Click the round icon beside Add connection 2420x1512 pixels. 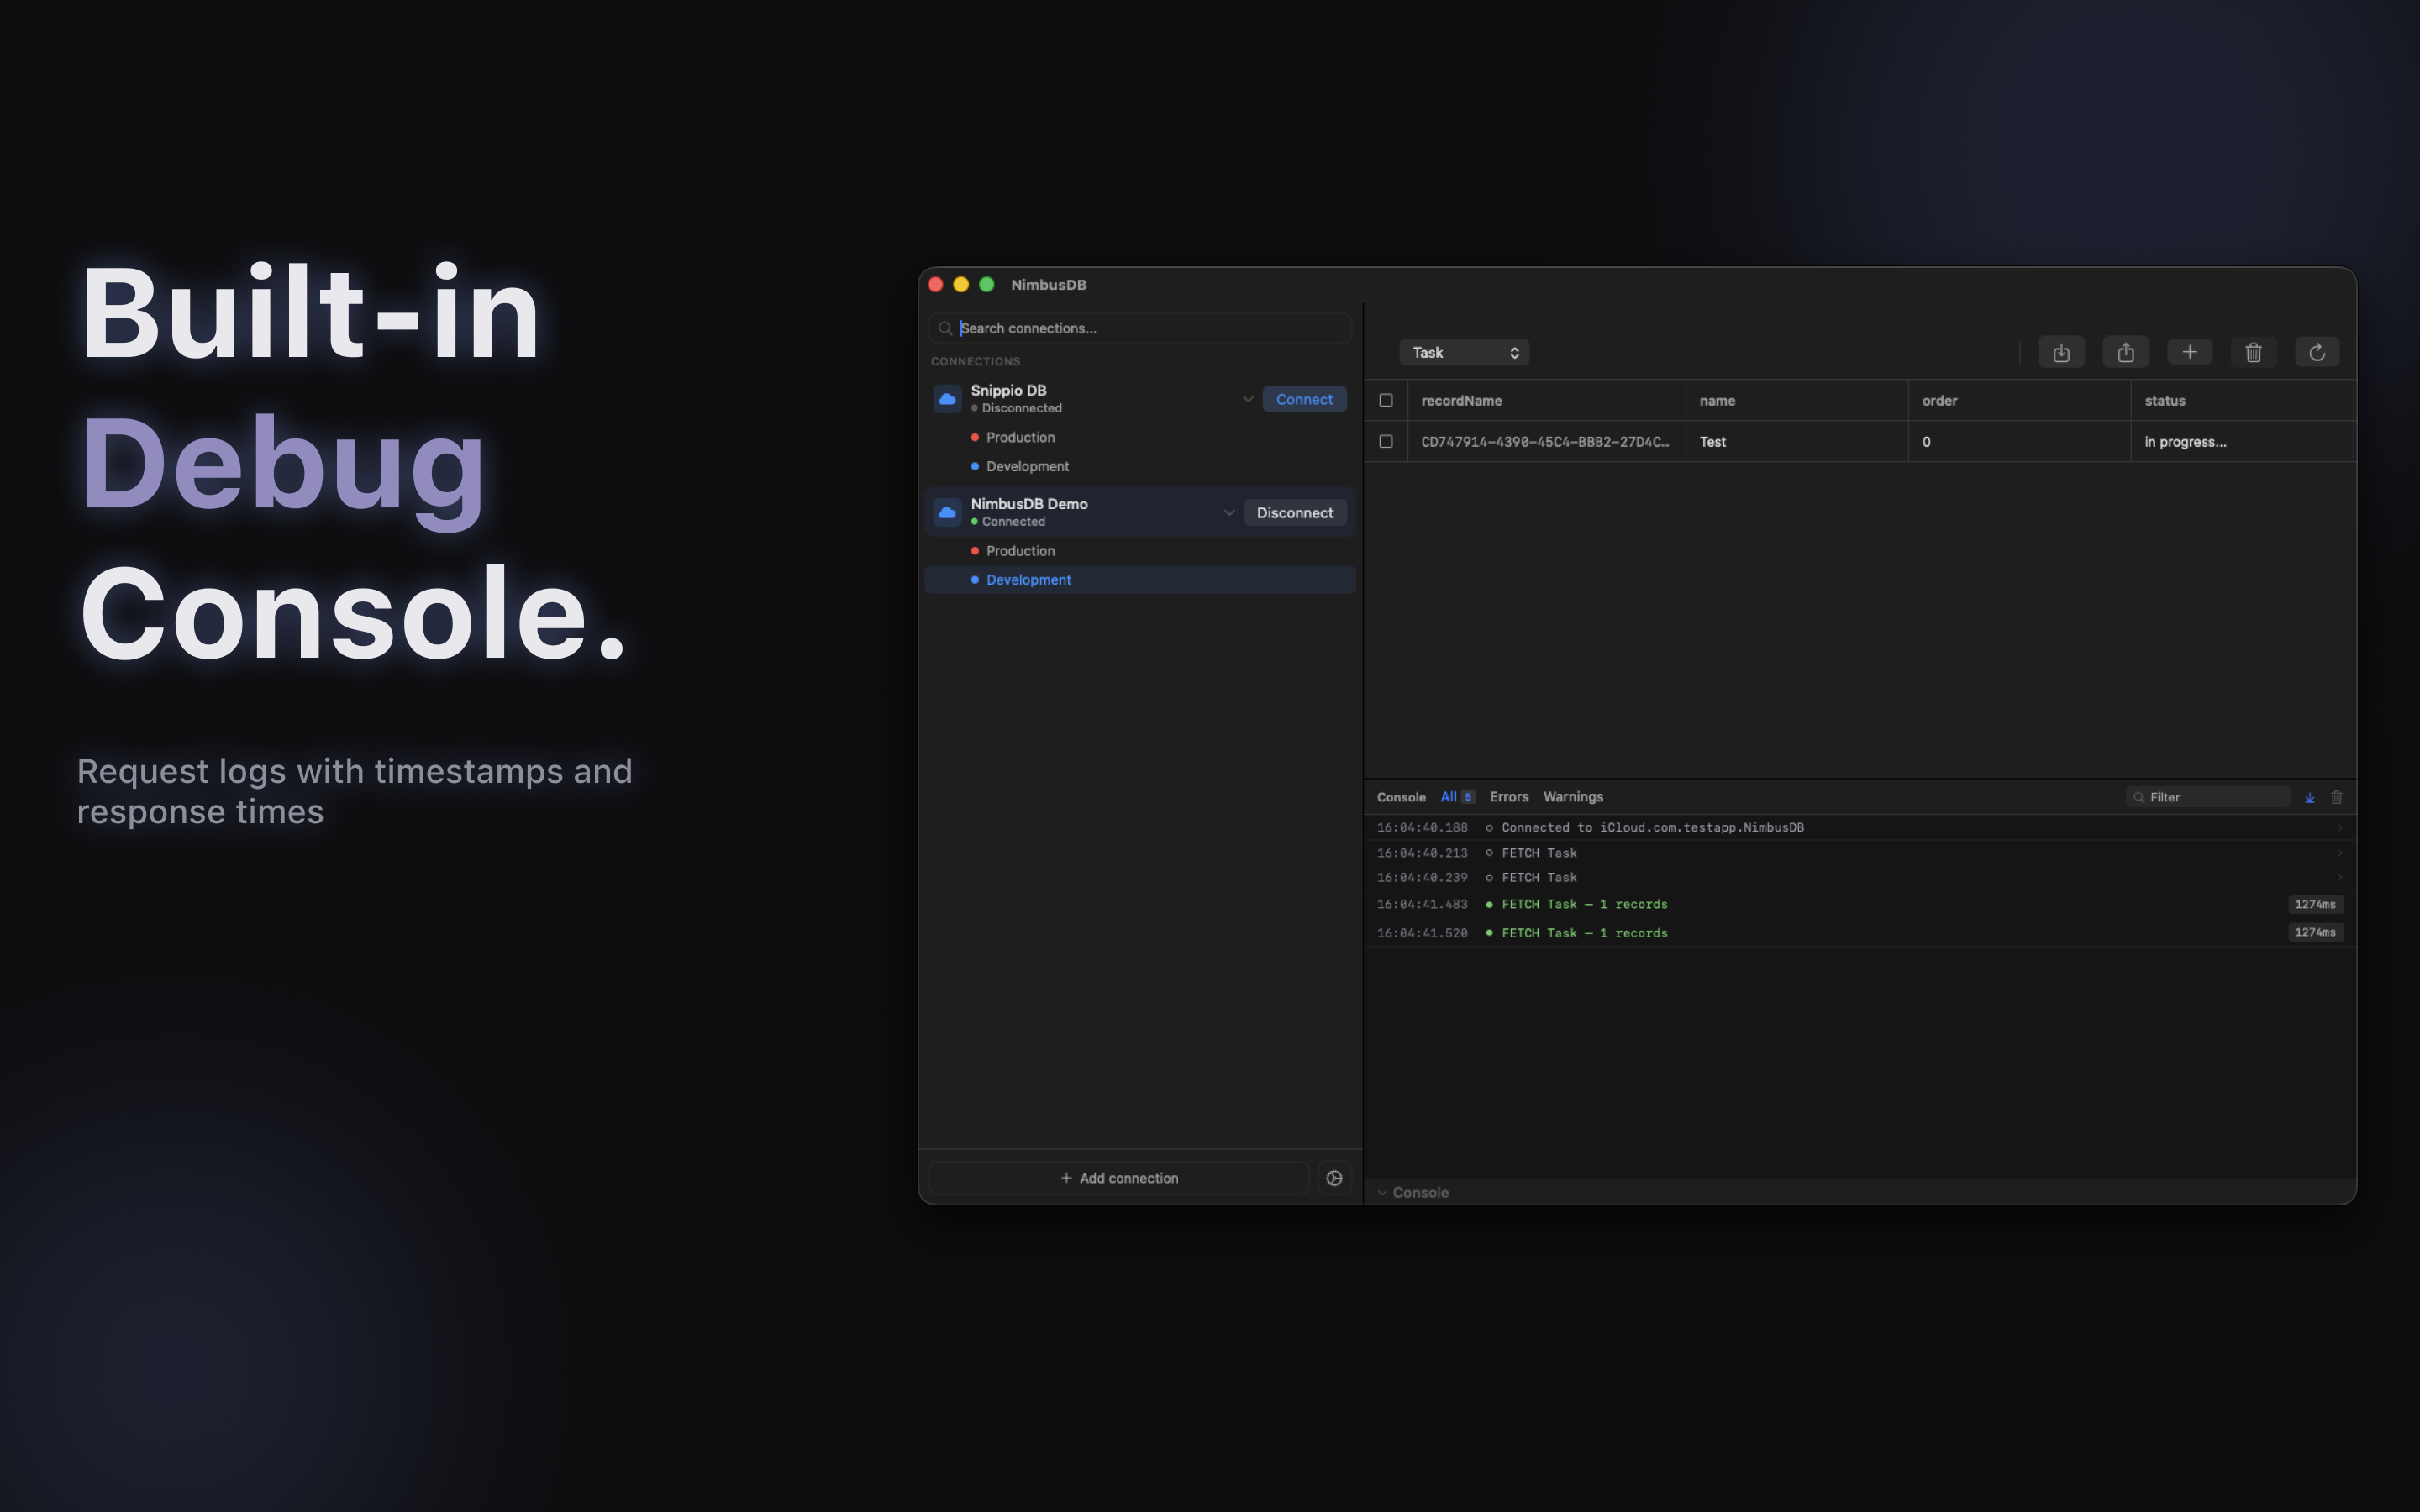click(1334, 1178)
